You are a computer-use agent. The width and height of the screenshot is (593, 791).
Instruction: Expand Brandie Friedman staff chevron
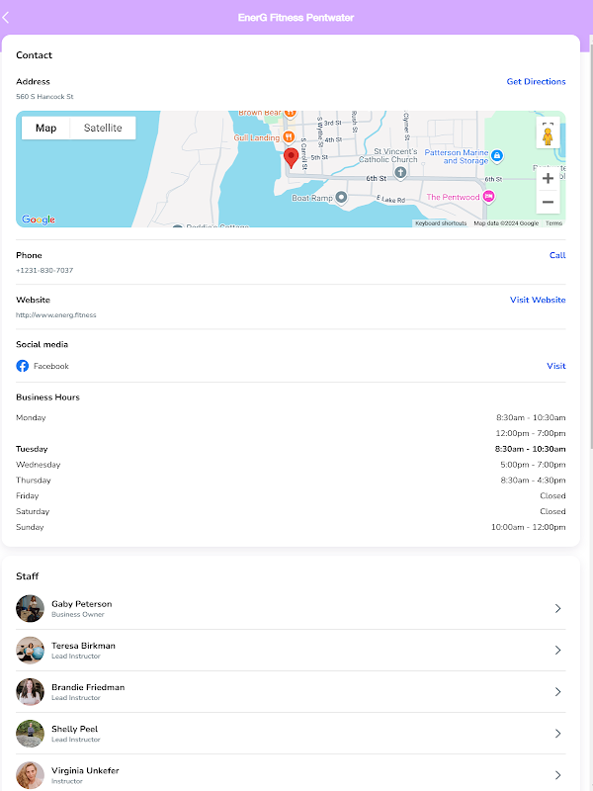click(557, 691)
